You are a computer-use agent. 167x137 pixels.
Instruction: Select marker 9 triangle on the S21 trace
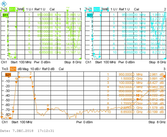point(48,109)
